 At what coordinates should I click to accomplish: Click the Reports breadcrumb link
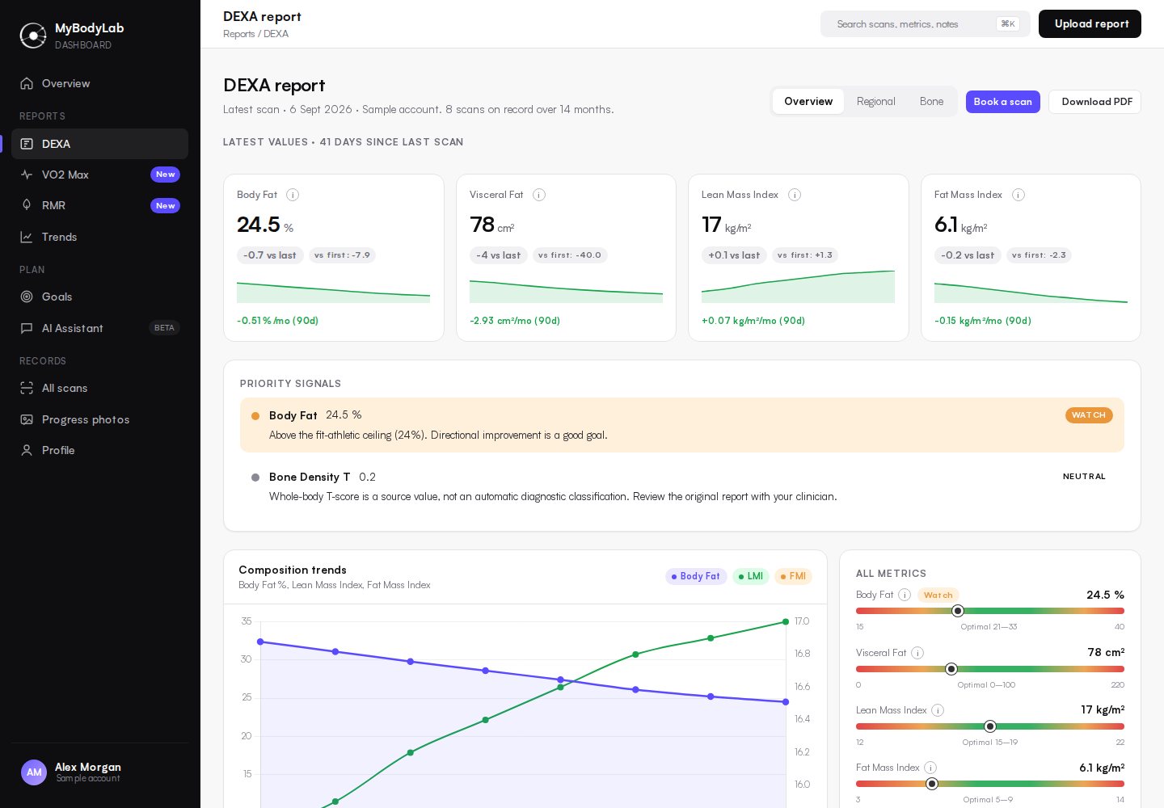click(x=238, y=34)
